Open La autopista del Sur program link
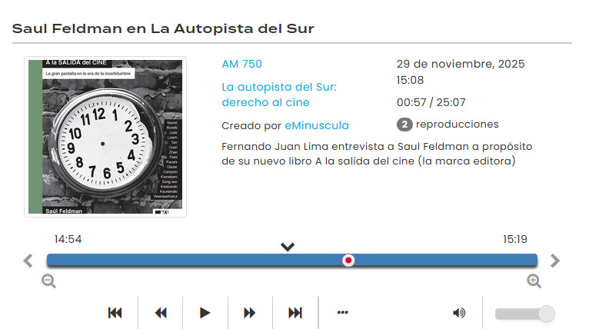 pyautogui.click(x=279, y=95)
